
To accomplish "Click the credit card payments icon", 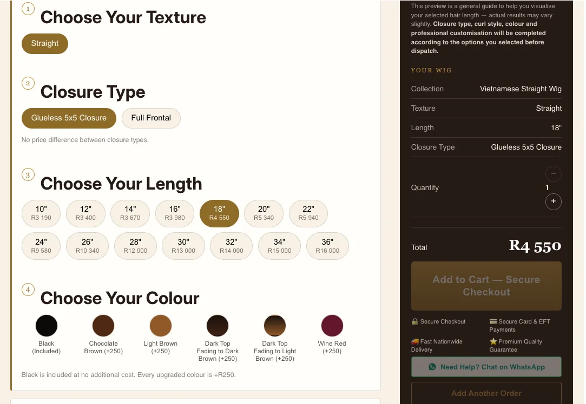I will [x=493, y=321].
